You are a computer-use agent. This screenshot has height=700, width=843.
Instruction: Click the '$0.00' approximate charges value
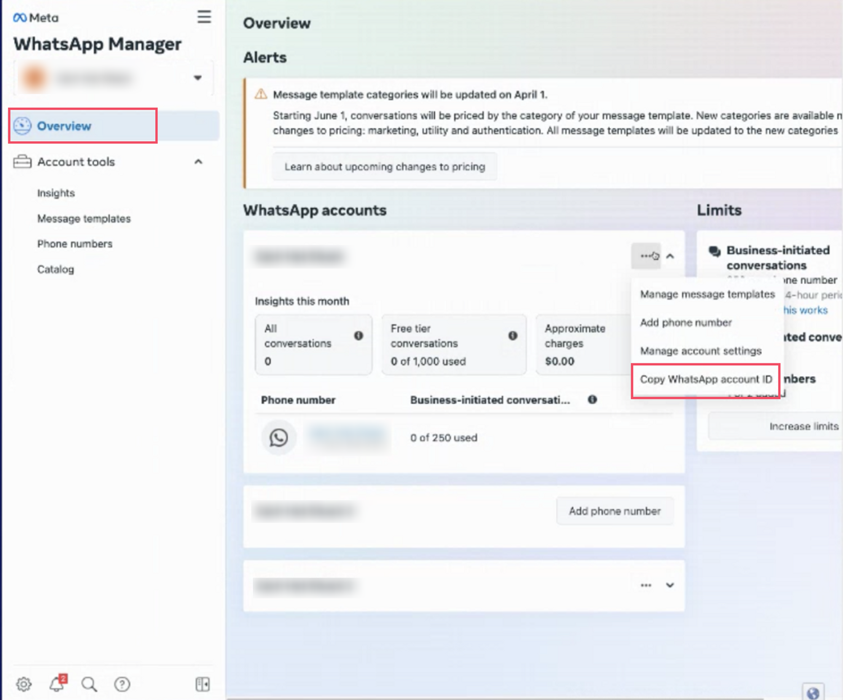pyautogui.click(x=560, y=361)
